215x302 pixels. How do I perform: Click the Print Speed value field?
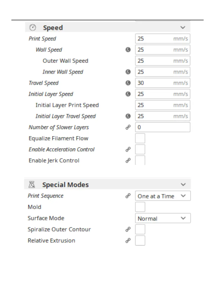tap(162, 39)
